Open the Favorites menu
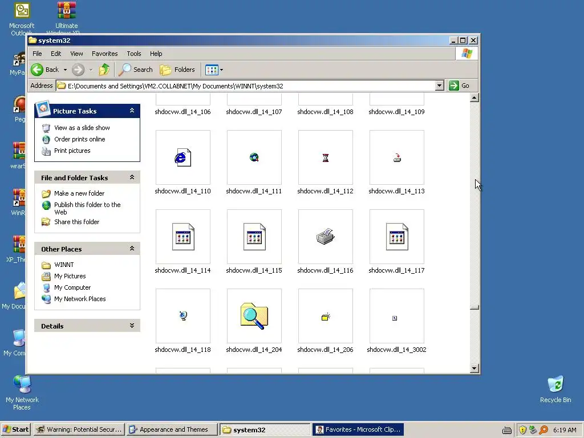 click(105, 54)
